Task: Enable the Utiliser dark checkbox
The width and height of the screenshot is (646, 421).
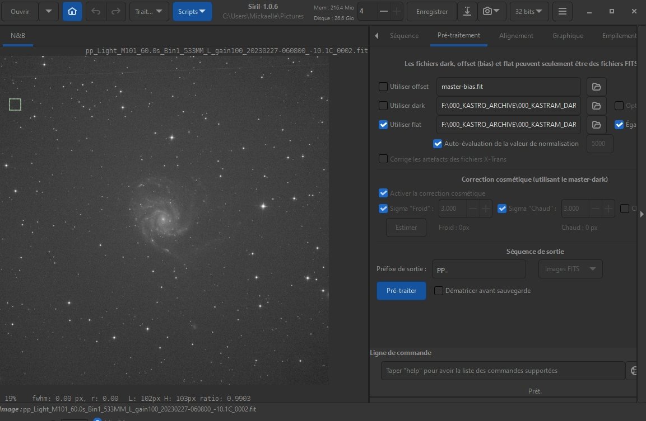Action: 383,106
